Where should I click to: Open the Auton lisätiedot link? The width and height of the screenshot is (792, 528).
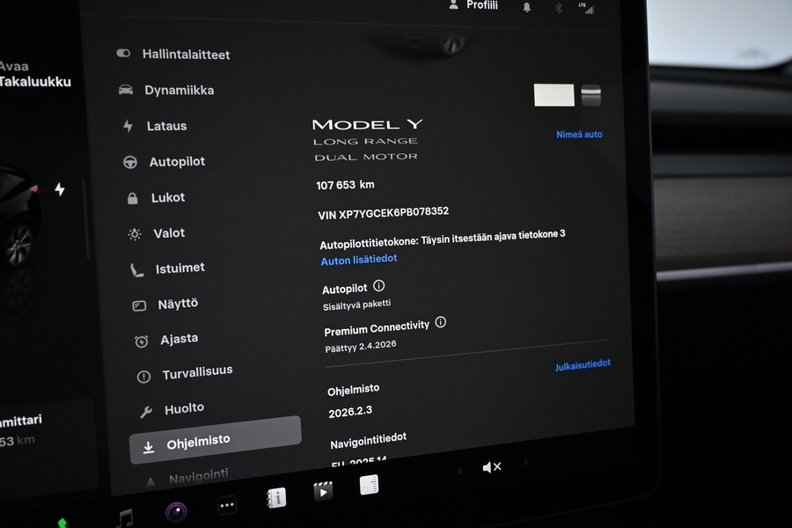[x=359, y=260]
